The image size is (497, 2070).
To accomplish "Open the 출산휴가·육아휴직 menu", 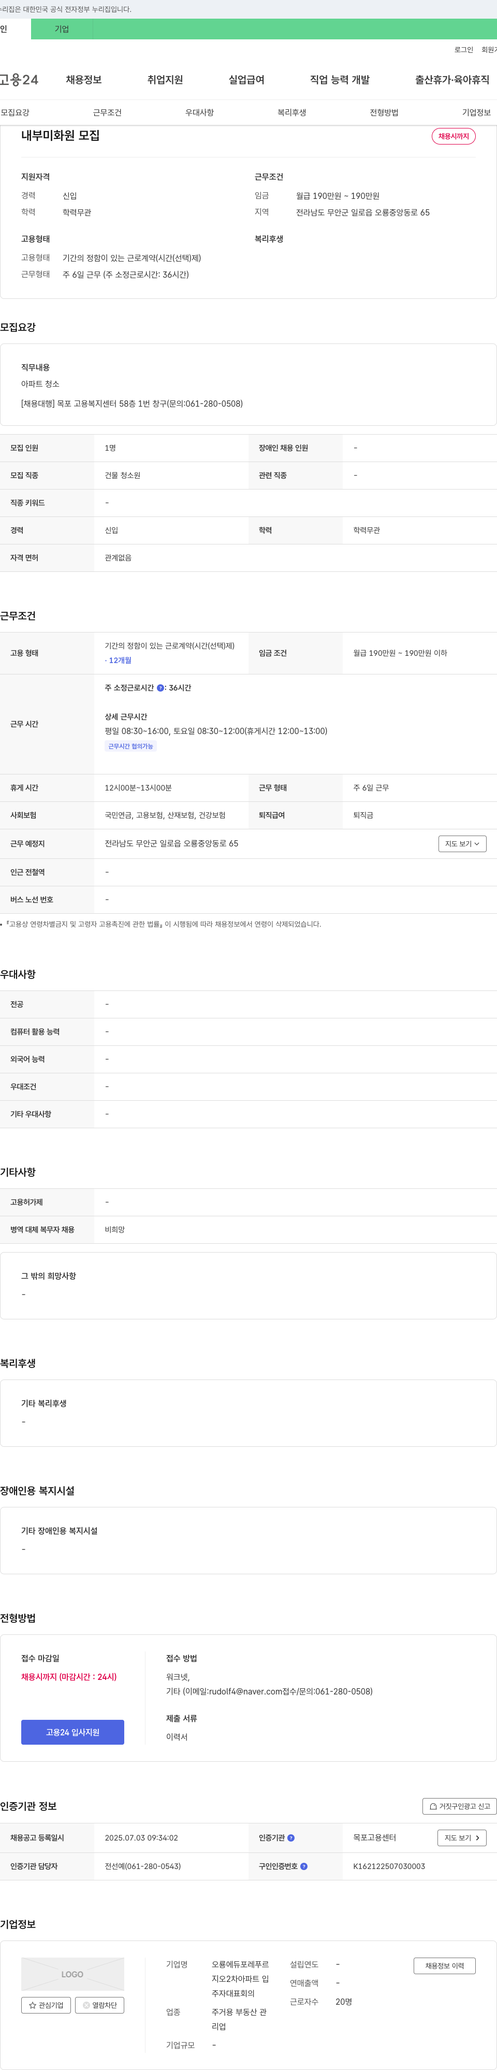I will click(x=452, y=80).
